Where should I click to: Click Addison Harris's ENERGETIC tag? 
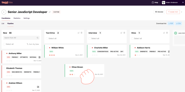click(x=144, y=51)
